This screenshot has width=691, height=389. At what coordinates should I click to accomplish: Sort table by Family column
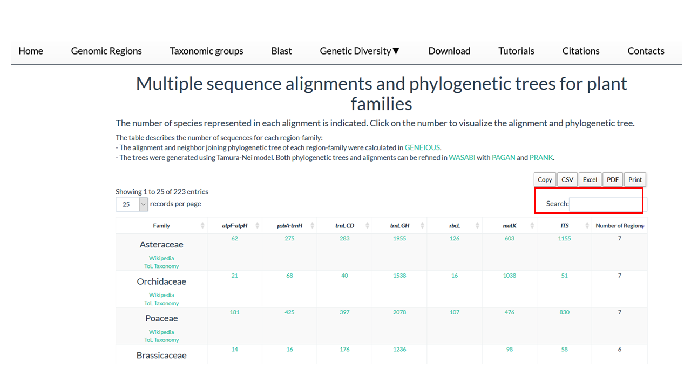pos(161,226)
